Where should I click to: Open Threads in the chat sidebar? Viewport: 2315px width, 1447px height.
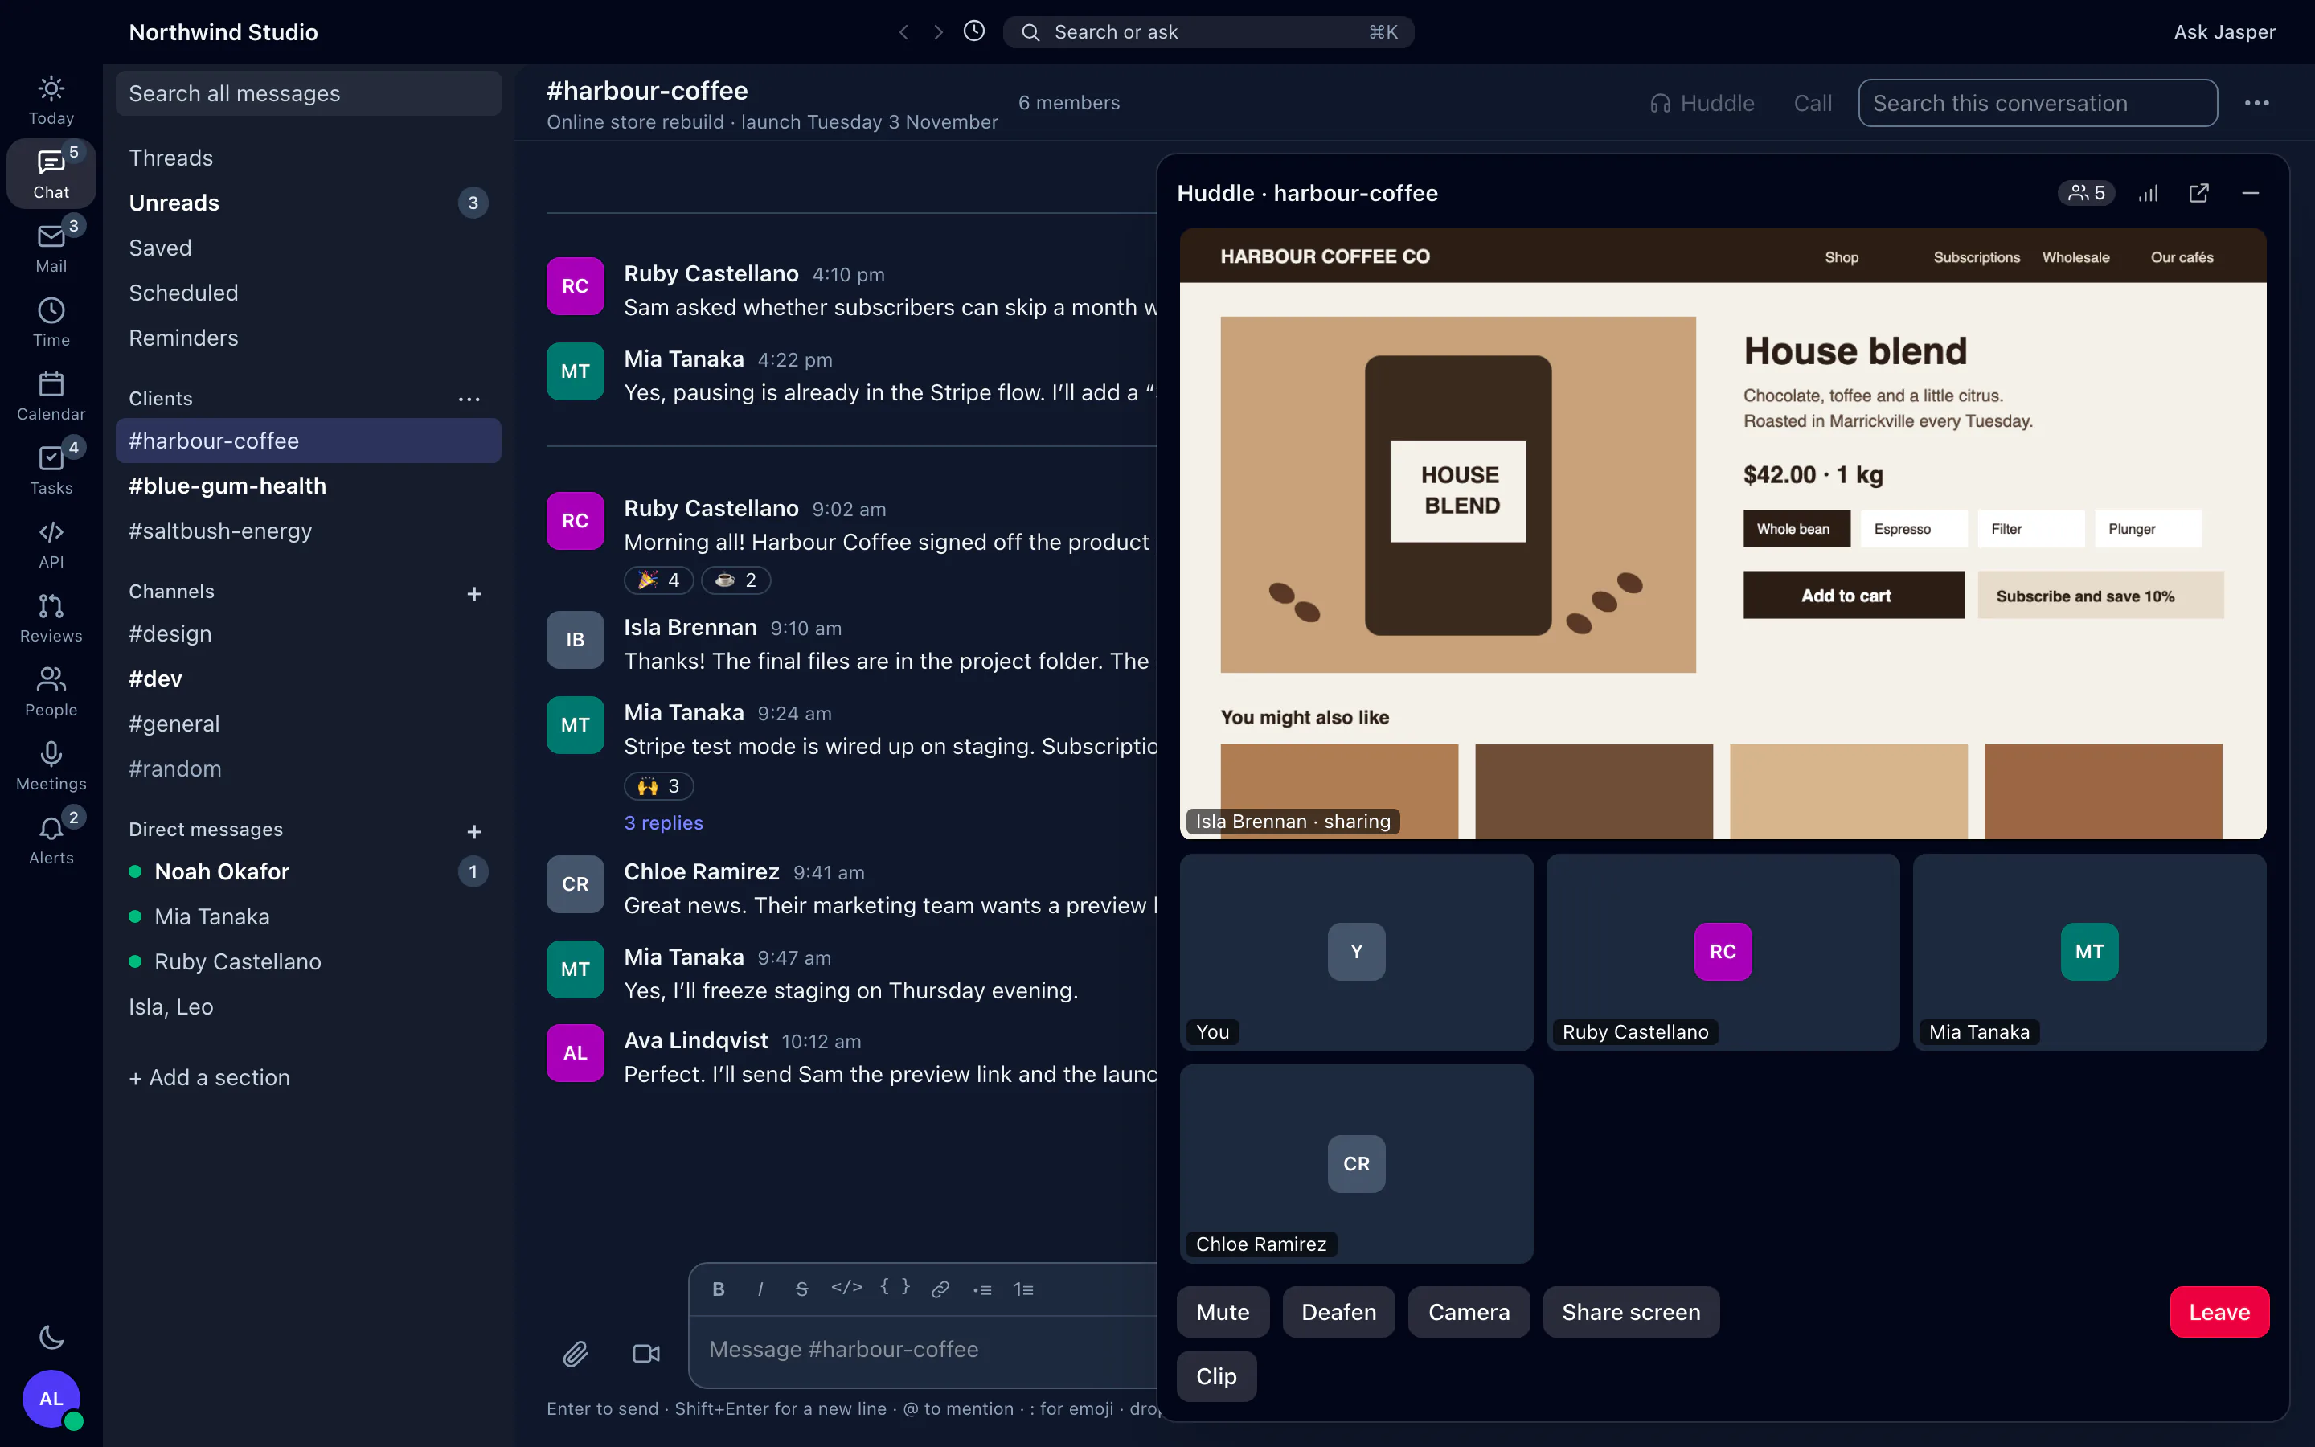pyautogui.click(x=308, y=158)
